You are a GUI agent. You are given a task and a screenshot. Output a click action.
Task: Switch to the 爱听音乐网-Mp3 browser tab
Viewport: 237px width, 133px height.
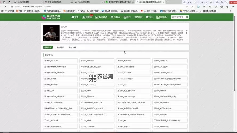(x=119, y=2)
